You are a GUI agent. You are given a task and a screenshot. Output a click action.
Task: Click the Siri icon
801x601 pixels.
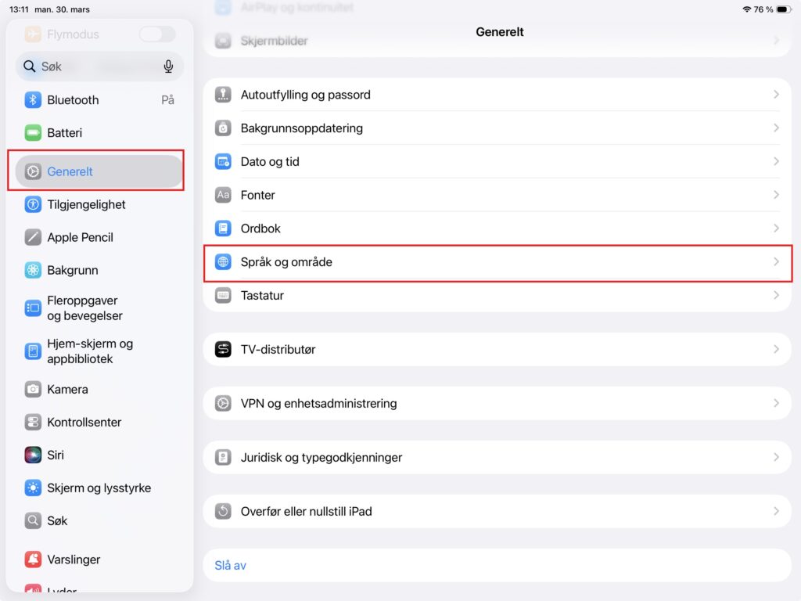point(33,455)
